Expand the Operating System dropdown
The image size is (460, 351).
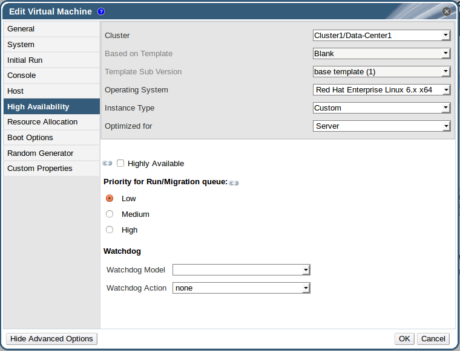click(381, 90)
